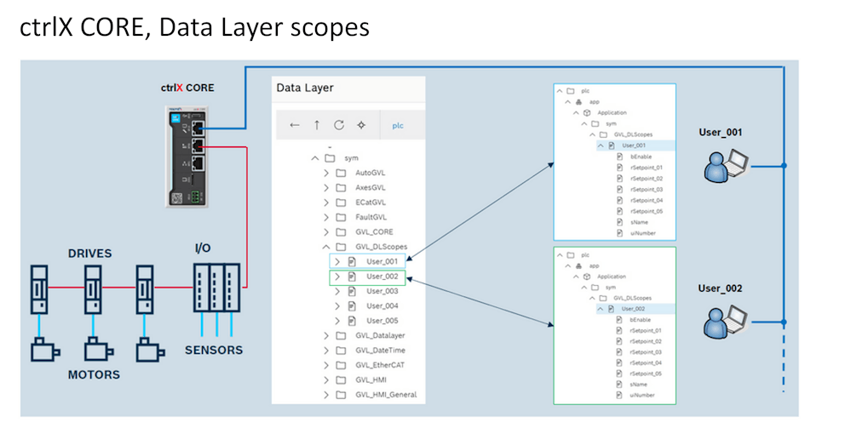The height and width of the screenshot is (428, 851).
Task: Click the User_004 document icon
Action: (x=352, y=306)
